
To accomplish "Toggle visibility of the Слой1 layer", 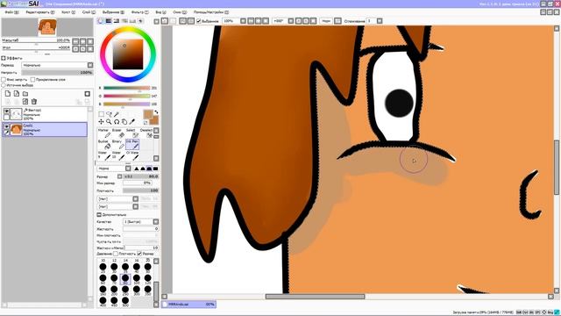I will point(6,126).
